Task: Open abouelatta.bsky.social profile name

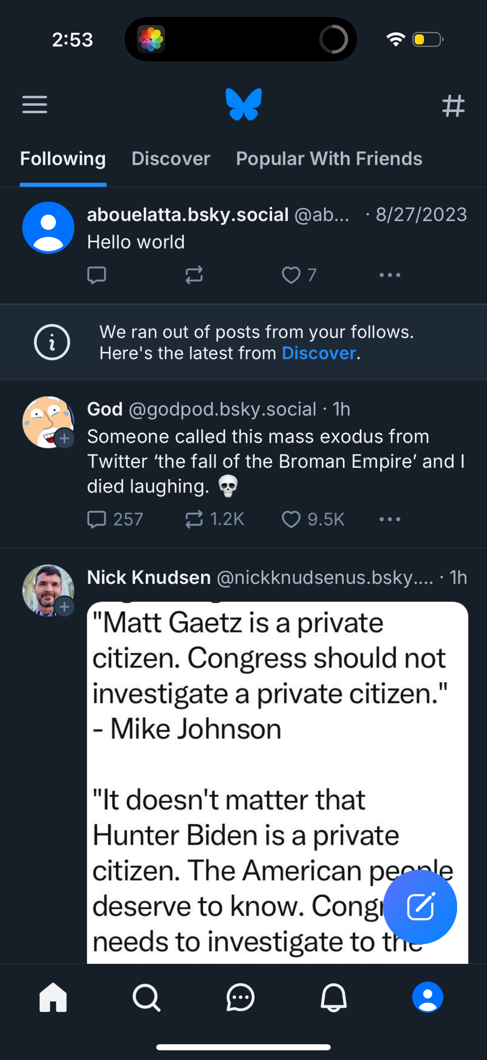Action: pyautogui.click(x=188, y=215)
